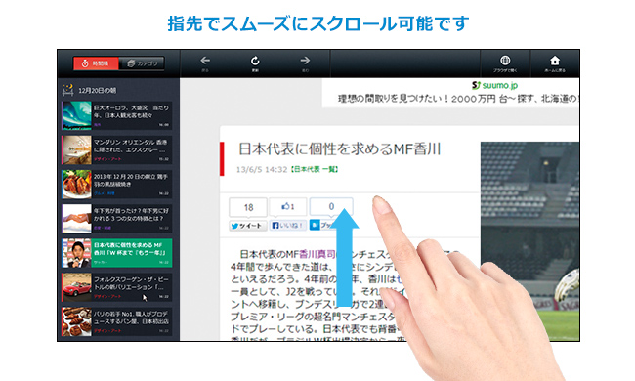Switch to the カテゴリ tab
Image resolution: width=635 pixels, height=381 pixels.
click(142, 63)
